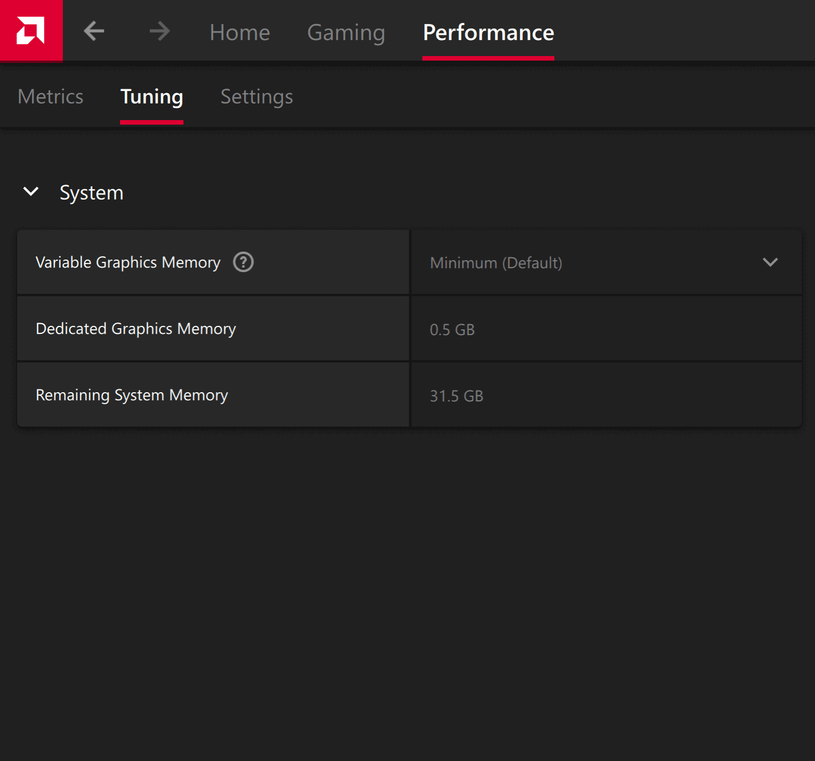Navigate back using the back arrow
The width and height of the screenshot is (815, 761).
[94, 31]
